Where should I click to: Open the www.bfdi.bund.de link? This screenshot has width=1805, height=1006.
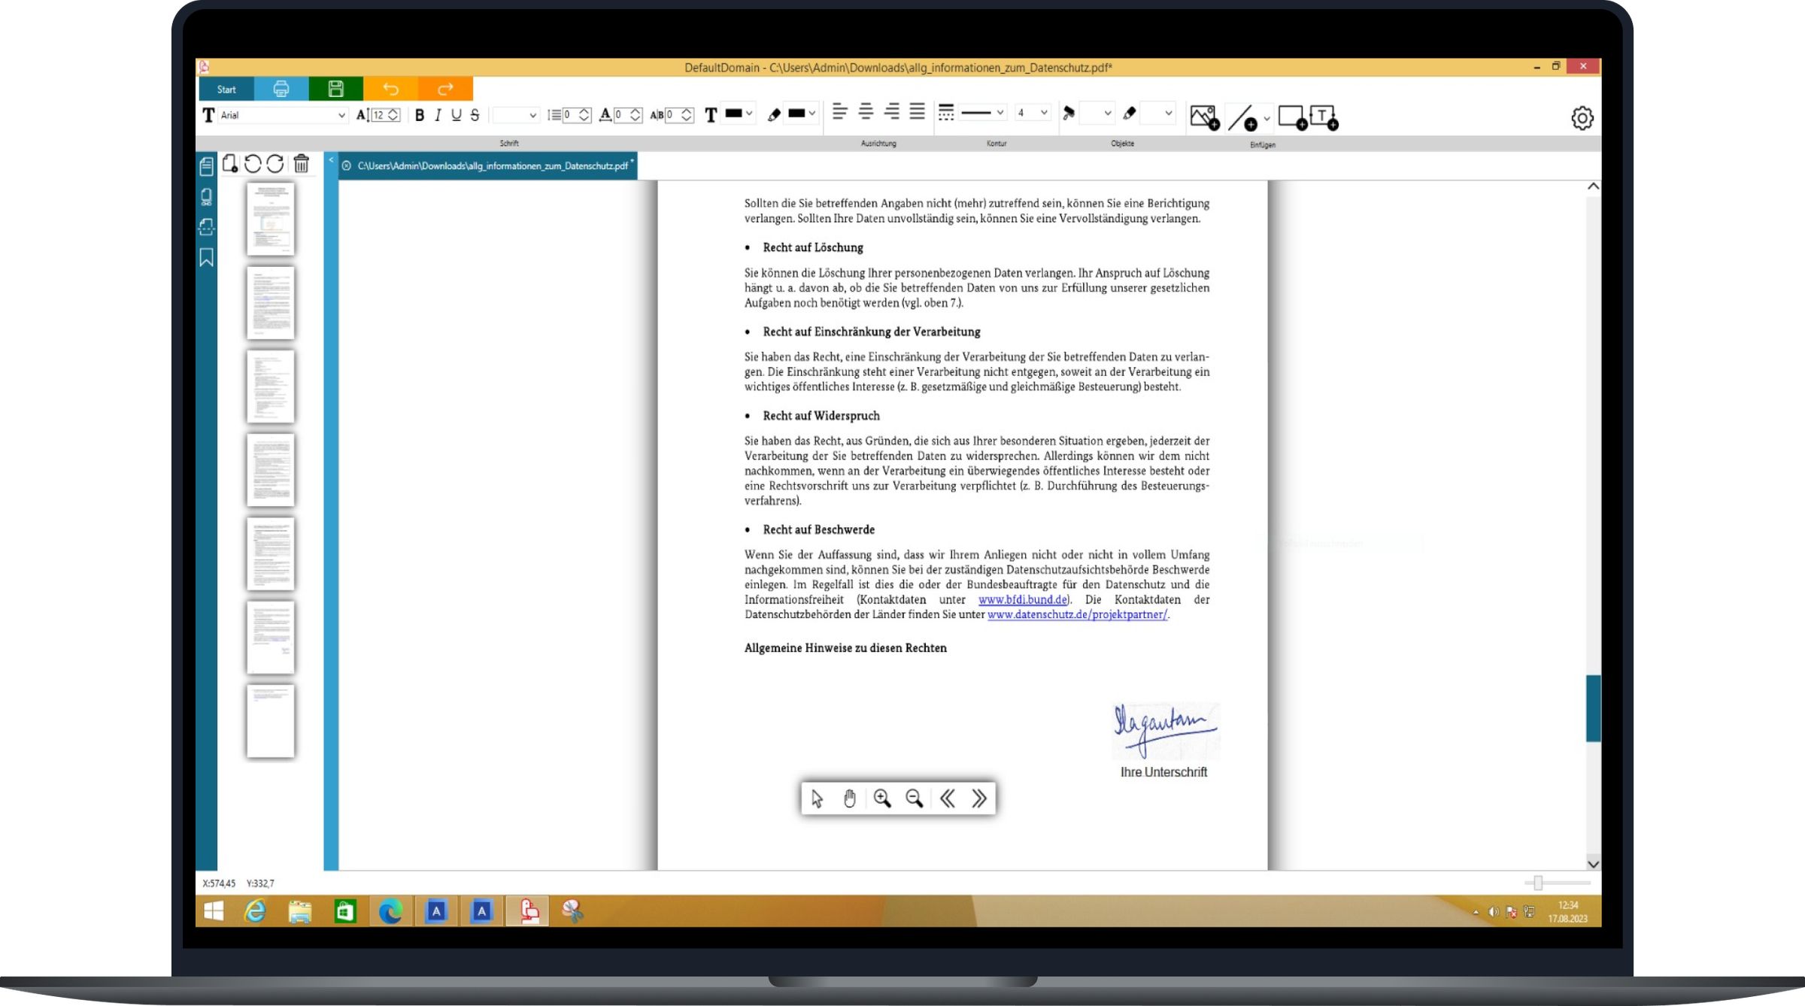pyautogui.click(x=1023, y=599)
